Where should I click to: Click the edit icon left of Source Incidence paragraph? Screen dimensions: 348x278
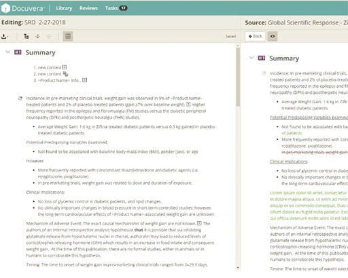point(264,73)
